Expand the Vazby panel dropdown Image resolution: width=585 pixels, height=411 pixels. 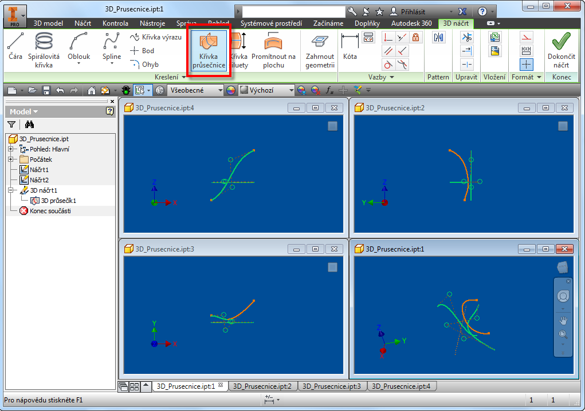coord(381,77)
